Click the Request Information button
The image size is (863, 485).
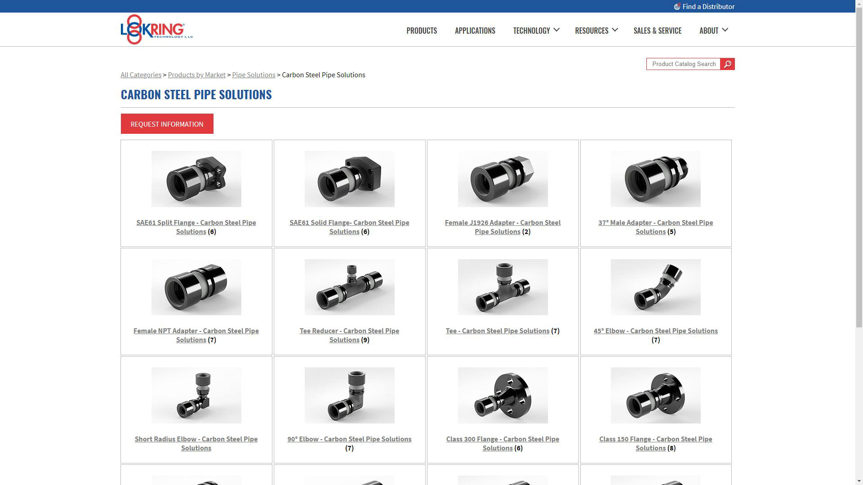[x=167, y=124]
